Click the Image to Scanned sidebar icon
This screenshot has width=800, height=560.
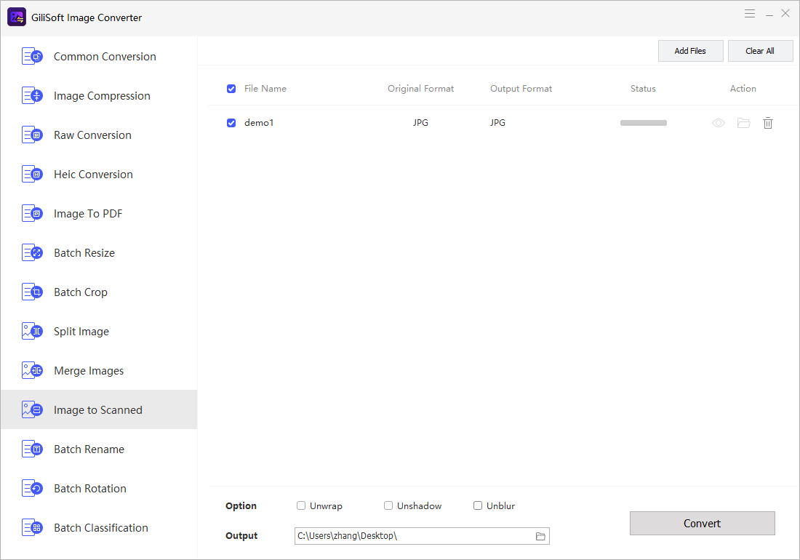point(32,409)
